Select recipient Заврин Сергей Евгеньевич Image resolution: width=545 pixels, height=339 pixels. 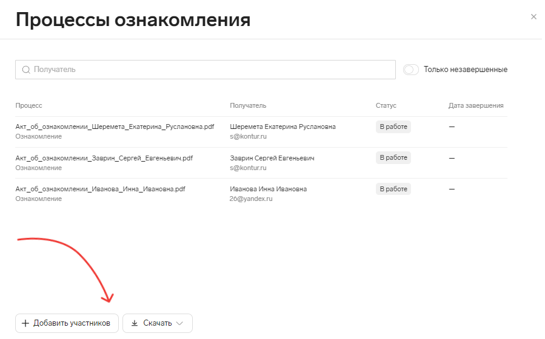click(x=272, y=158)
